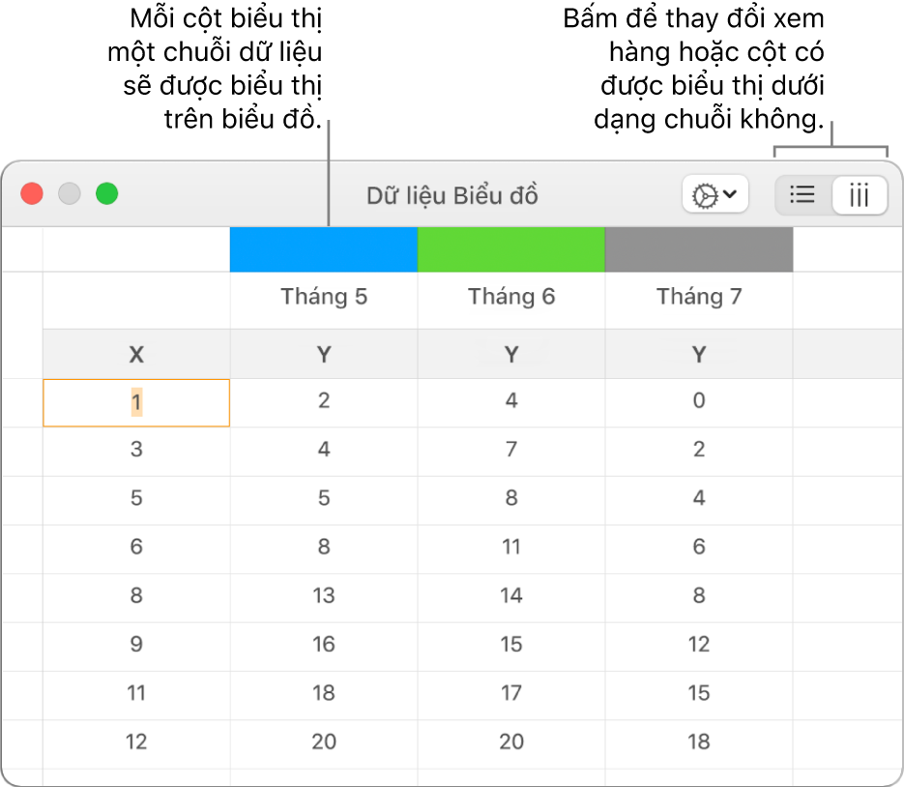Image resolution: width=904 pixels, height=787 pixels.
Task: Select the Tháng 5 column header
Action: pos(324,297)
